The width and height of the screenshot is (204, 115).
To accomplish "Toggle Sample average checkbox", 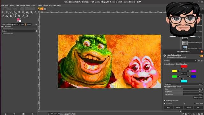I will point(2,29).
